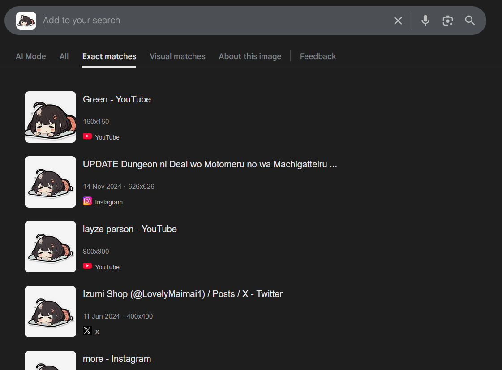Select the Exact matches tab
Image resolution: width=502 pixels, height=370 pixels.
point(109,56)
